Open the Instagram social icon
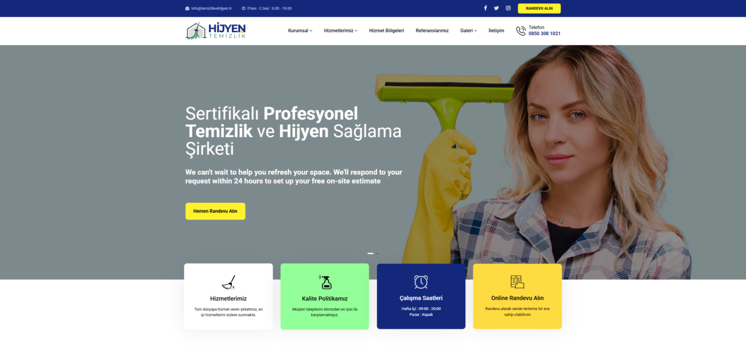 pyautogui.click(x=508, y=8)
